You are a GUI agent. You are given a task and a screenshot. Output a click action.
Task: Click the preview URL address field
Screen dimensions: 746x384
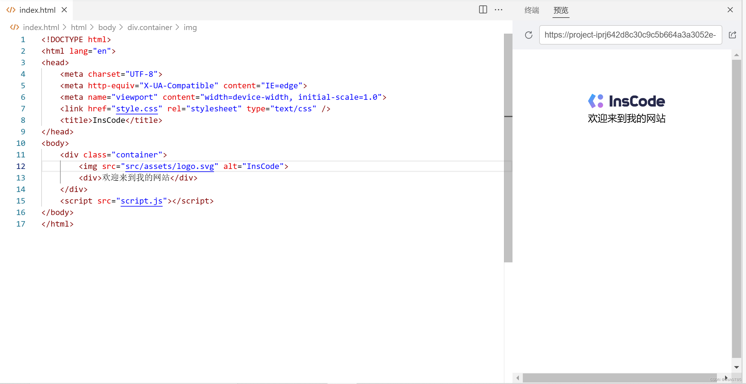[x=631, y=35]
